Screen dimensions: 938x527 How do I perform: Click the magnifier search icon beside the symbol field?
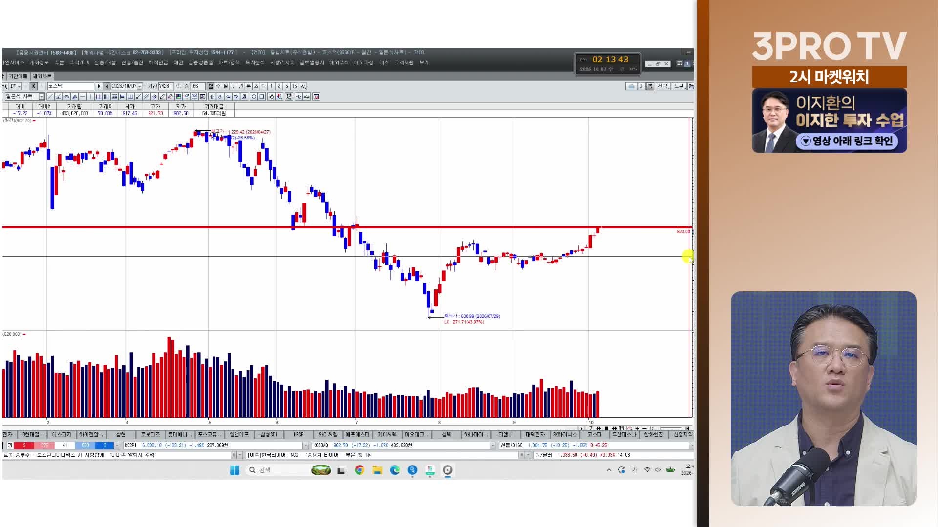coord(5,86)
